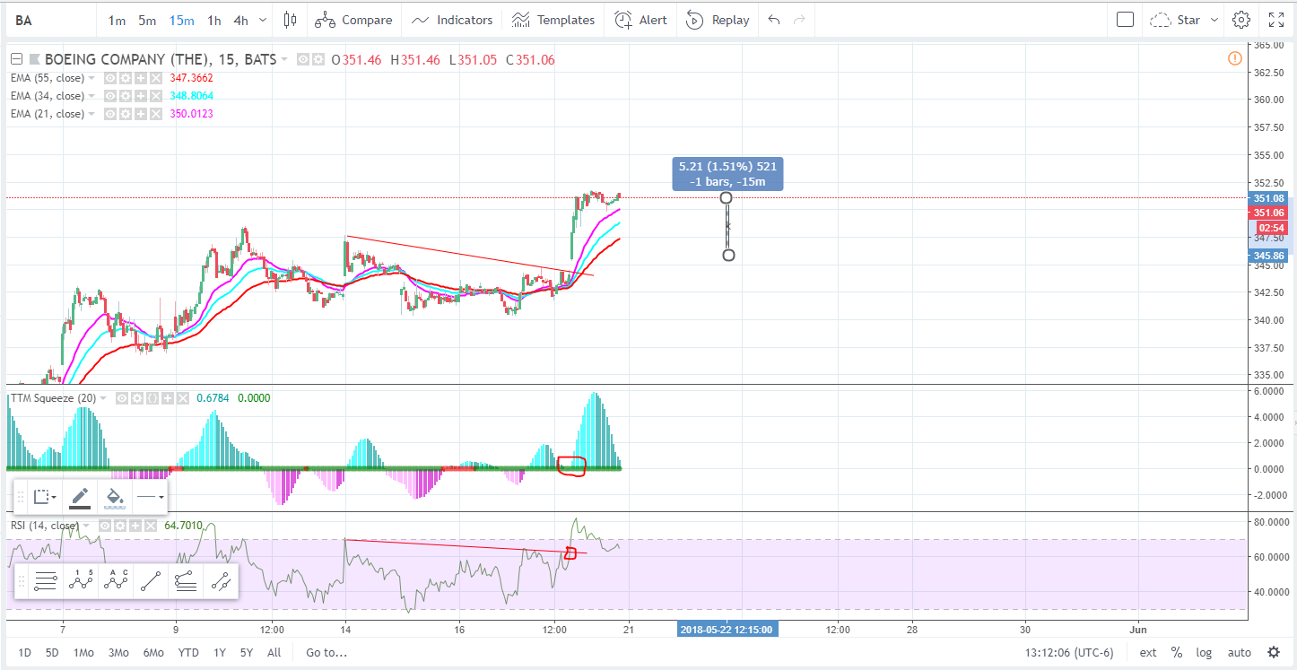
Task: Open the border style dashed-square dropdown
Action: point(44,496)
